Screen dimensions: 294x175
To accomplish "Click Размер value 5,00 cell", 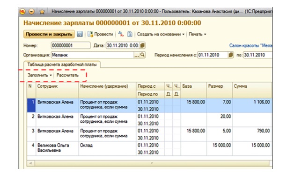I will coord(220,134).
